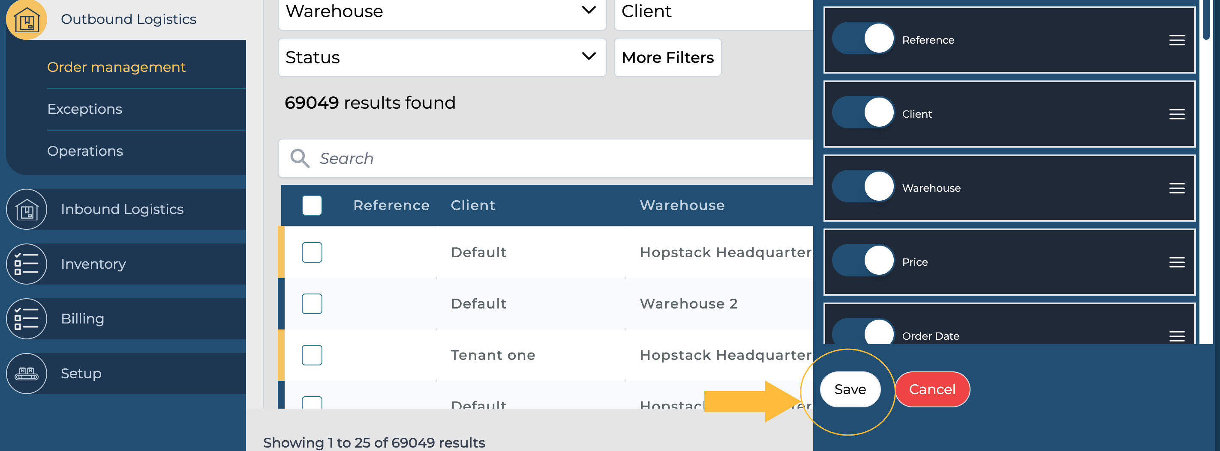This screenshot has width=1220, height=451.
Task: Click the Billing list icon
Action: [27, 319]
